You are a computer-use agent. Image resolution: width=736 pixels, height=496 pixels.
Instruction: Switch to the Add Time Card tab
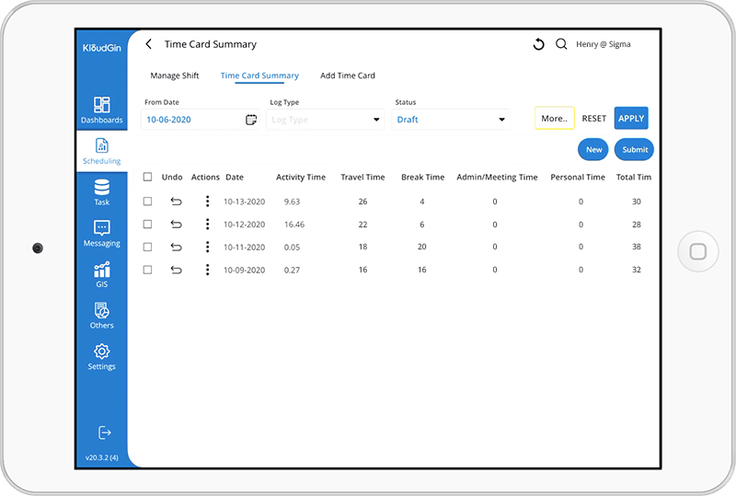pyautogui.click(x=348, y=75)
